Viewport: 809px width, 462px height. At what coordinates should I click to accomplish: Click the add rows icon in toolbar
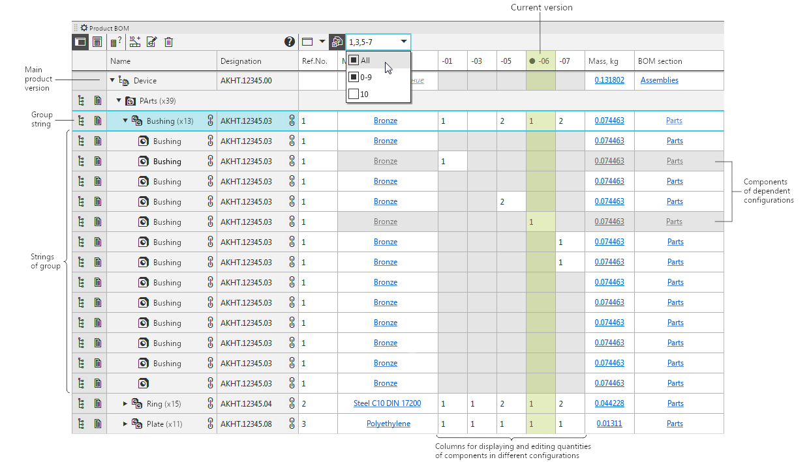tap(135, 42)
